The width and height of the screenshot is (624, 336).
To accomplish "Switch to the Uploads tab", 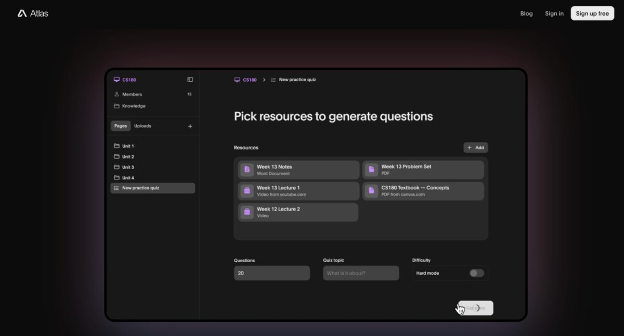I will (142, 126).
